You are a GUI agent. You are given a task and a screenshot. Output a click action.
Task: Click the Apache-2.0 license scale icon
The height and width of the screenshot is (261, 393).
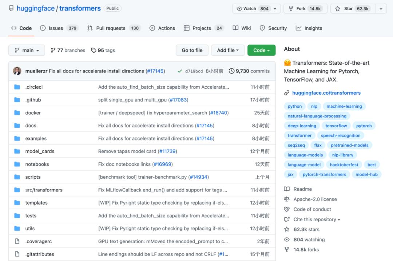click(287, 199)
